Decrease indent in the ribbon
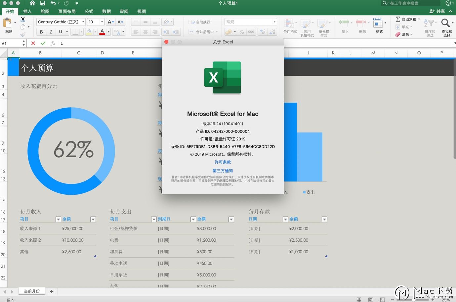Viewport: 456px width, 302px height. pyautogui.click(x=166, y=32)
